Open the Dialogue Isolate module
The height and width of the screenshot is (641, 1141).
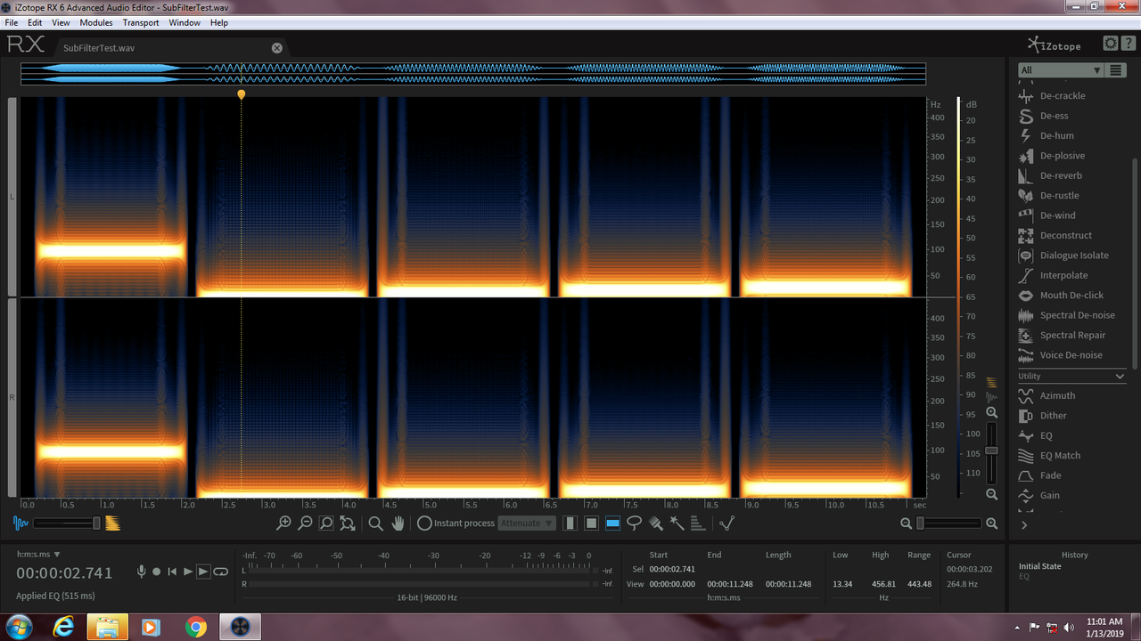[1063, 256]
